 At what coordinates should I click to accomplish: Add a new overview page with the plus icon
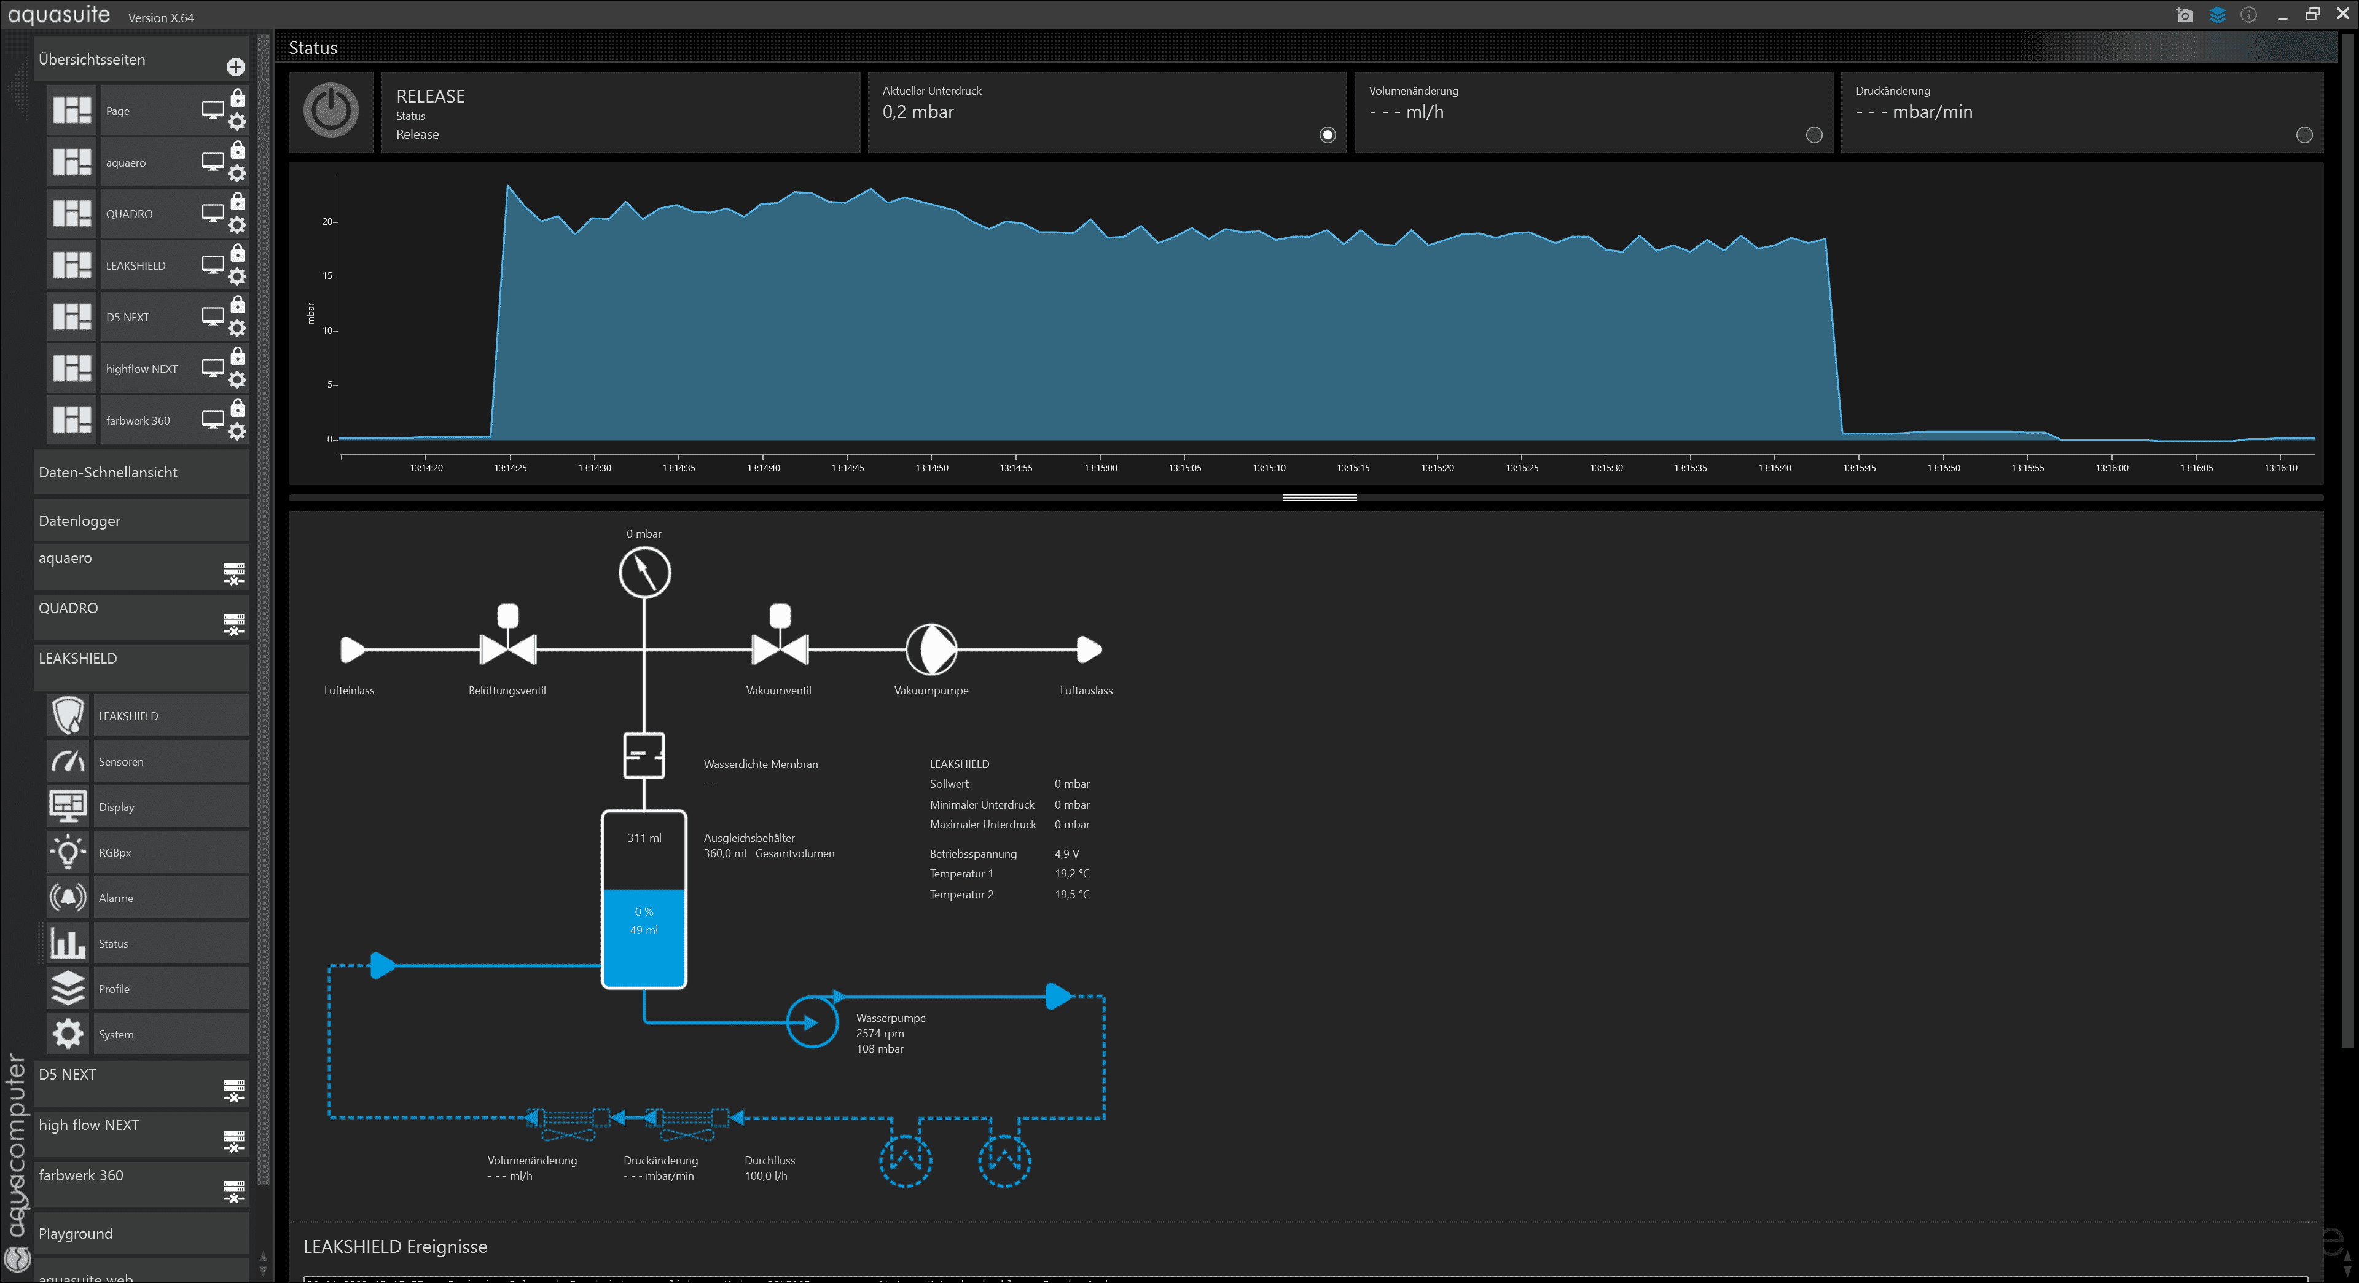point(235,67)
